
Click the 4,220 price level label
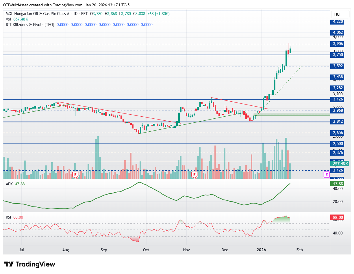point(338,21)
